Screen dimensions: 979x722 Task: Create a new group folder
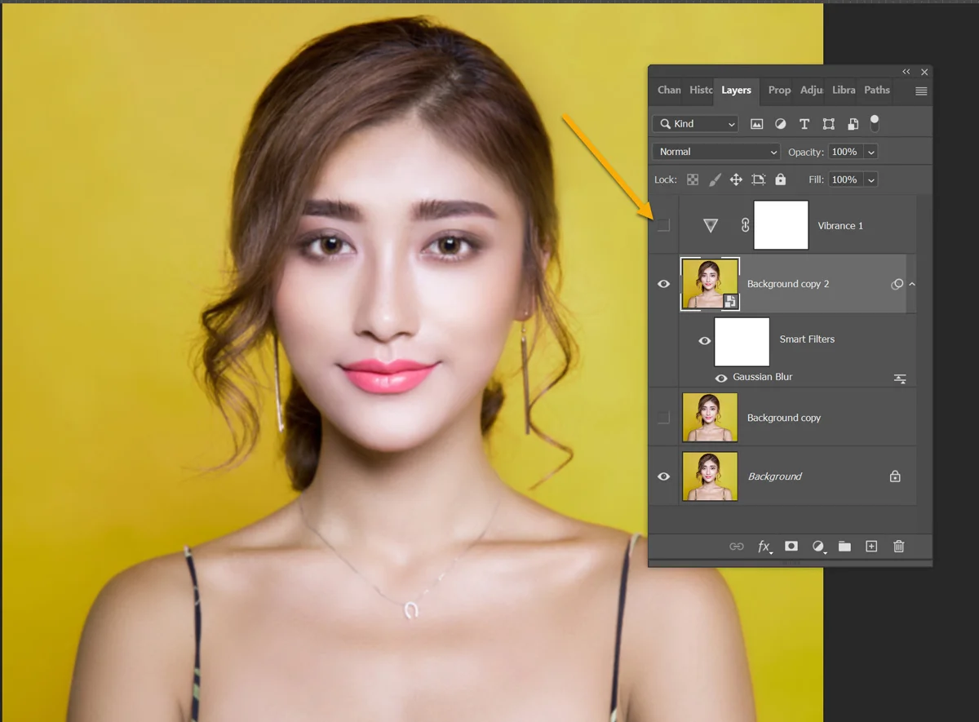point(844,547)
